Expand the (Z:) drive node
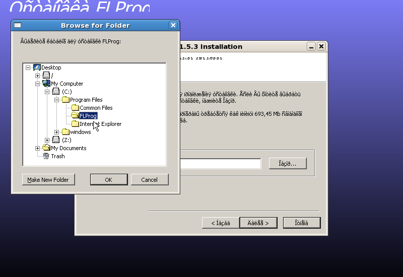 pyautogui.click(x=47, y=140)
